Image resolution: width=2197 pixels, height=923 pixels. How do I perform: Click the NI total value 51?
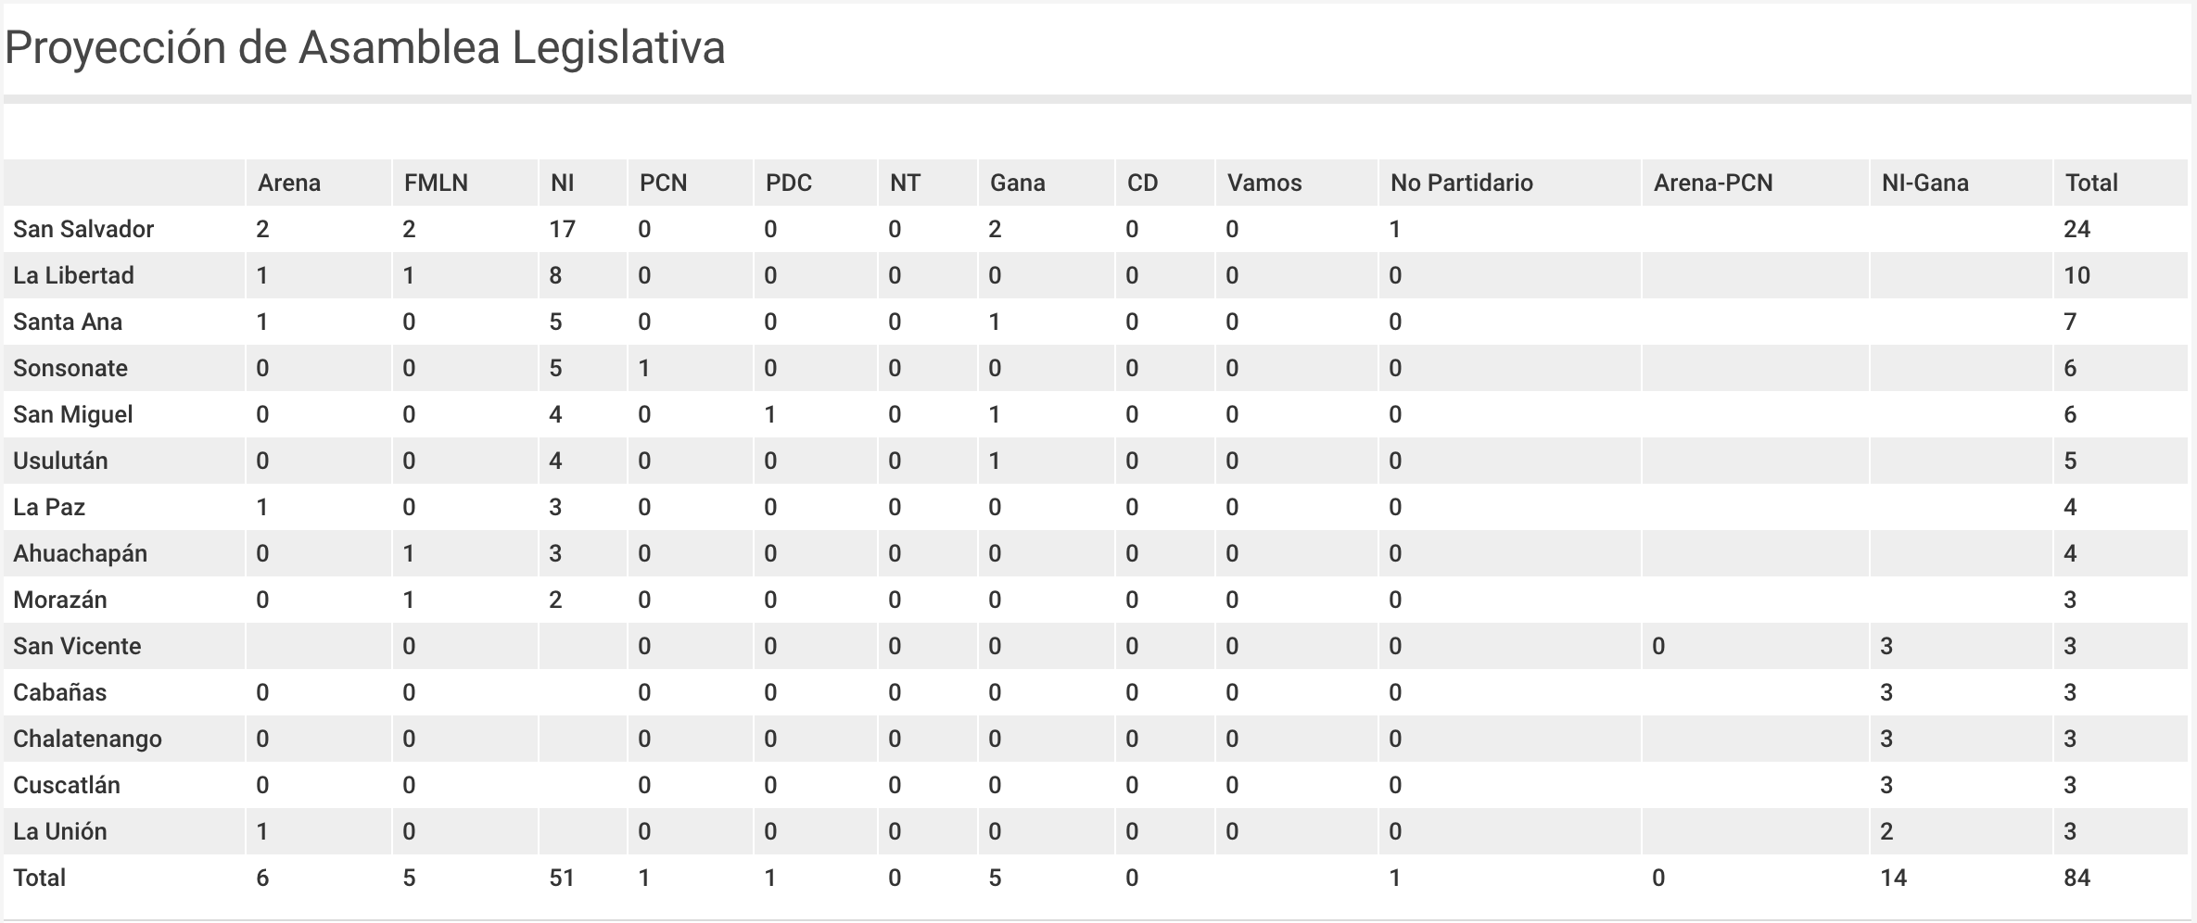click(x=562, y=878)
